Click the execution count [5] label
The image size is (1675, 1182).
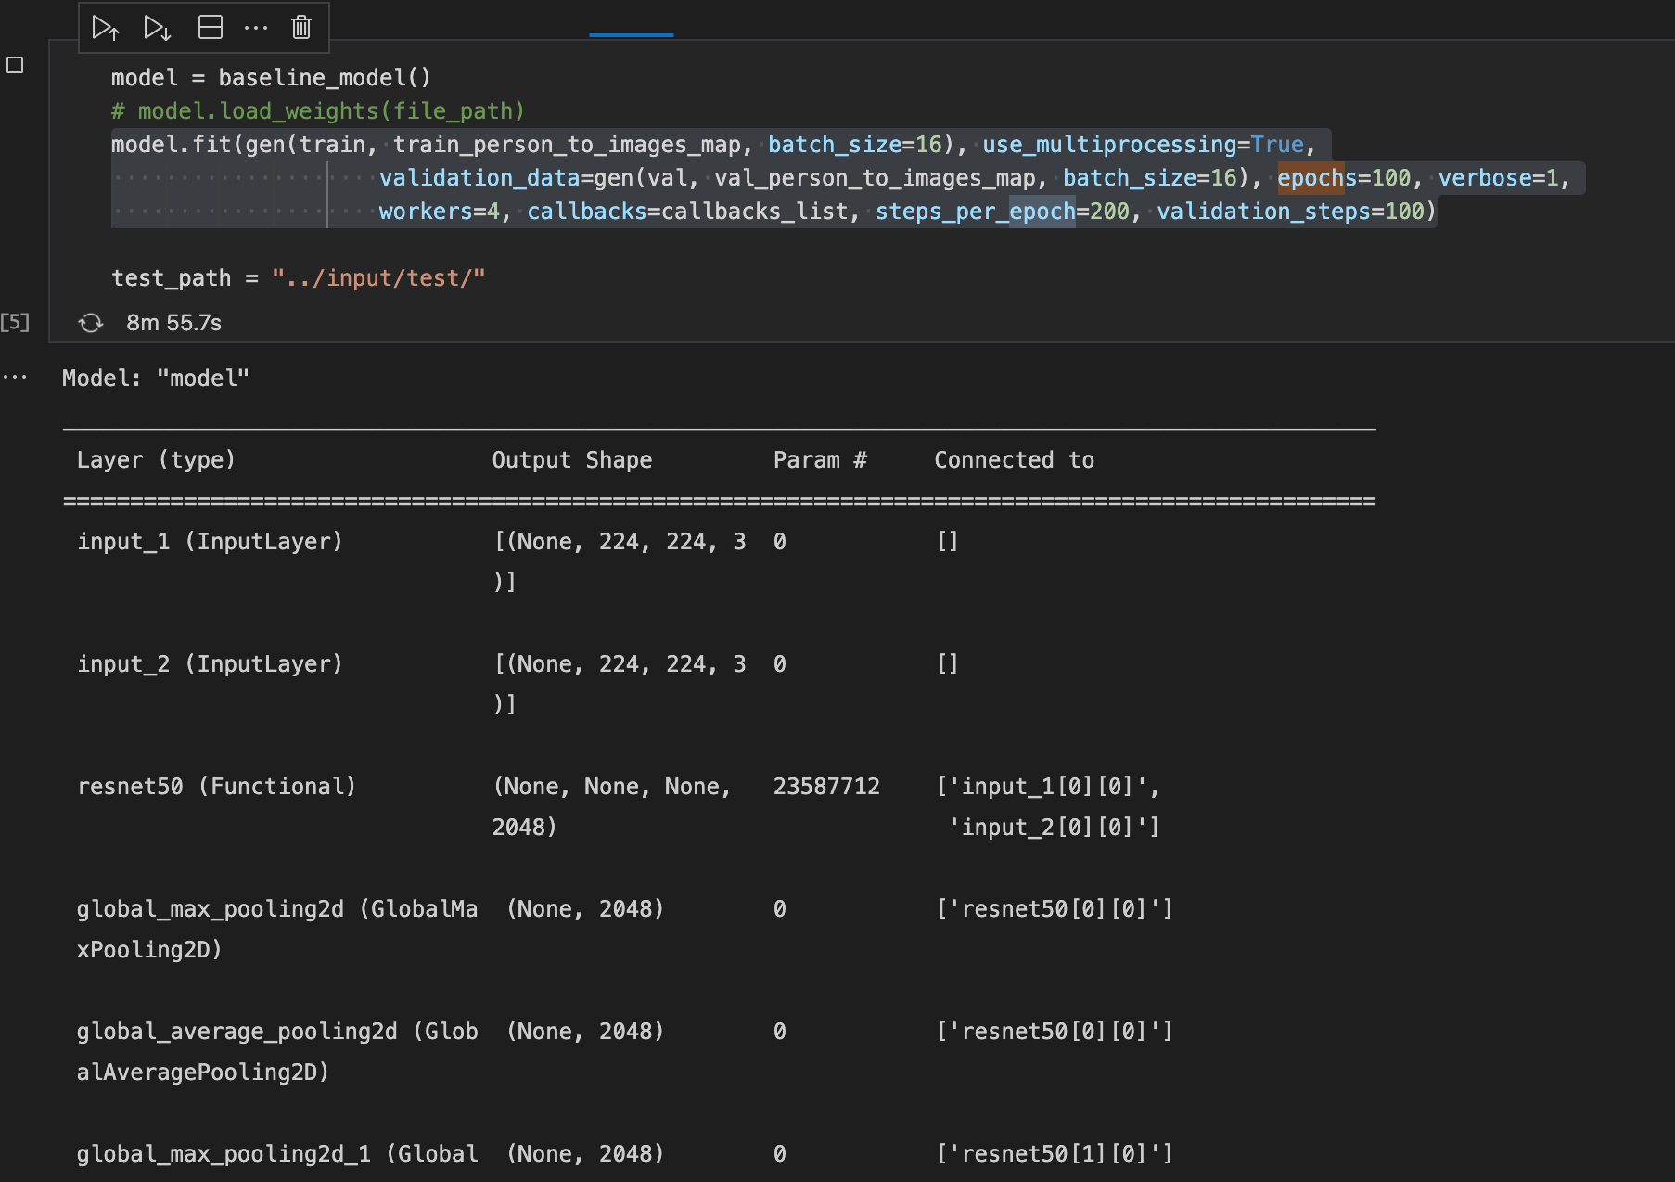[x=15, y=323]
